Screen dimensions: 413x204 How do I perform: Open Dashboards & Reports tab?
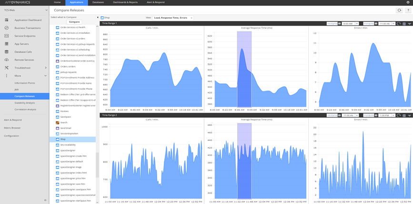coord(125,2)
